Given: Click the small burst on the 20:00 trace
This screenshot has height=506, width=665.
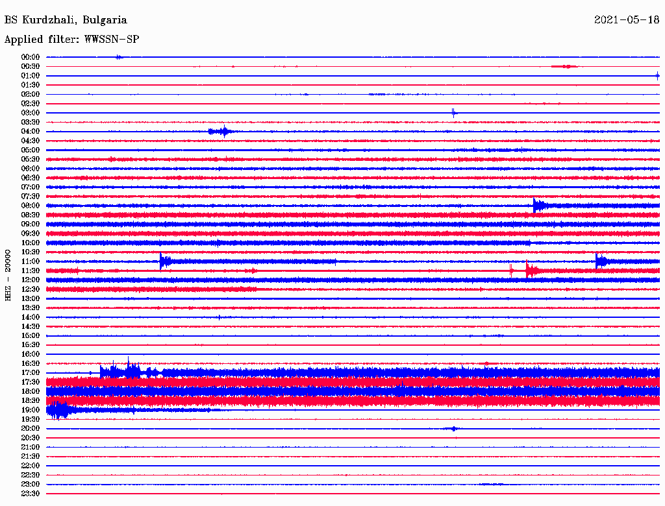Looking at the screenshot, I should [453, 429].
